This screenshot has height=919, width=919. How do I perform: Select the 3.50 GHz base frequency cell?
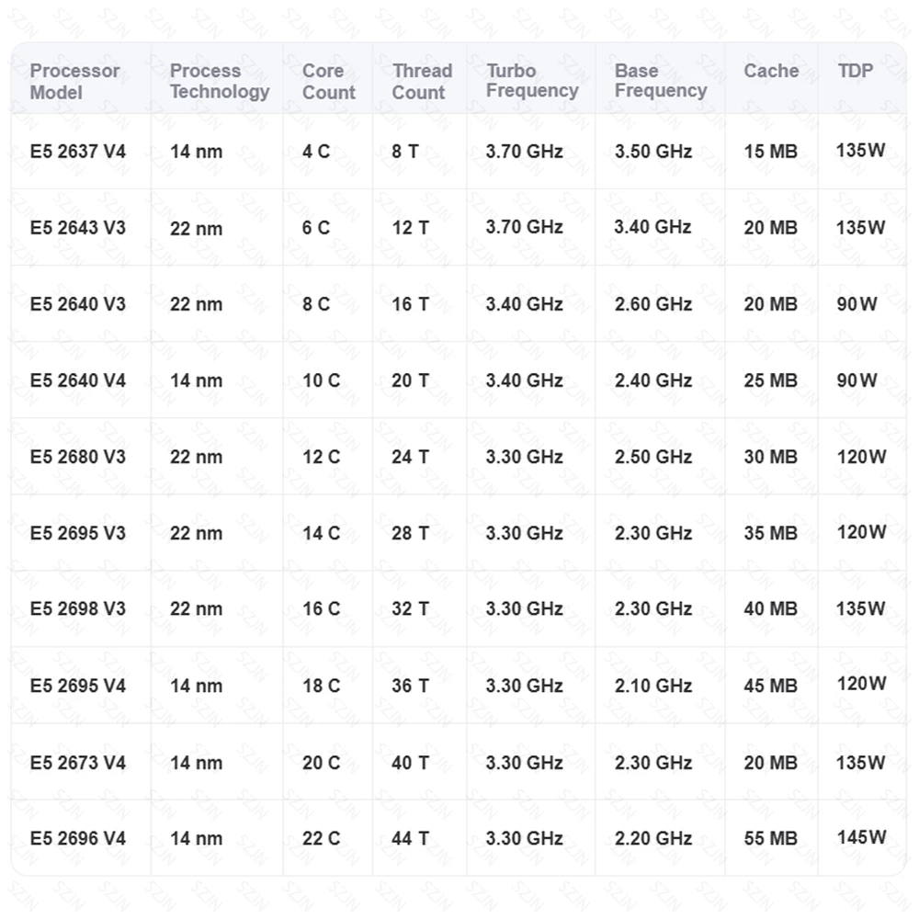pos(653,152)
